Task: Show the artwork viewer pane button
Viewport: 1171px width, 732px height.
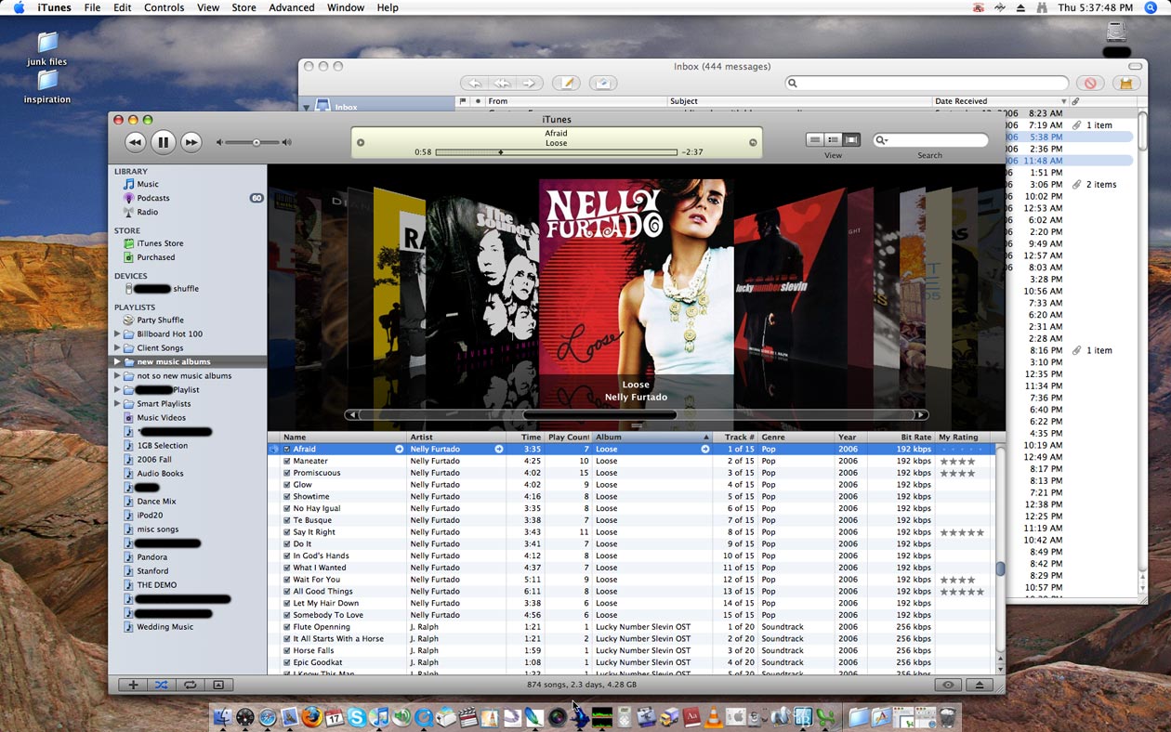Action: click(218, 685)
